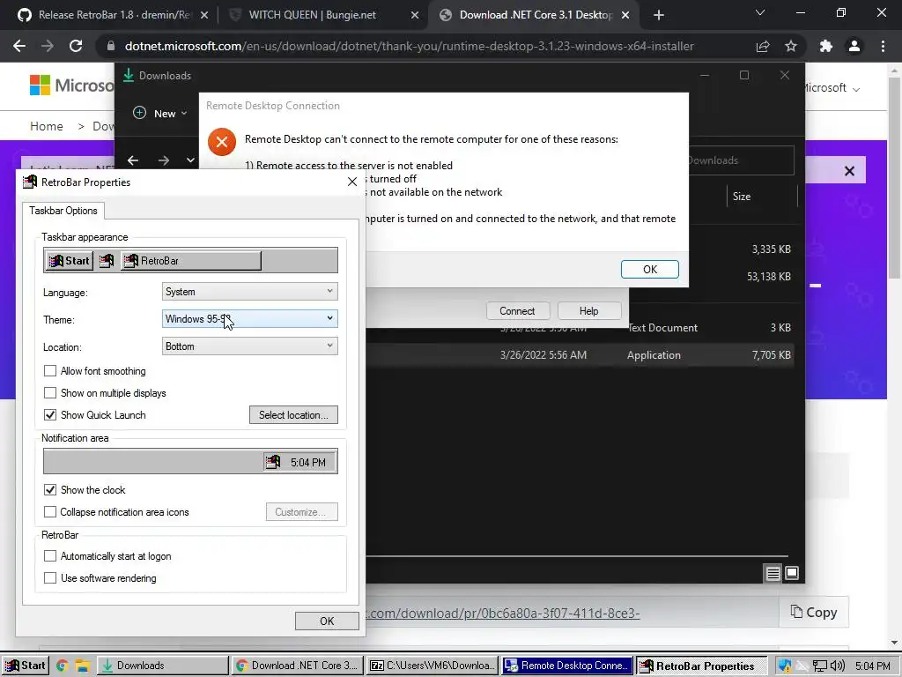Close the WITCH QUEEN browser tab

(x=414, y=16)
